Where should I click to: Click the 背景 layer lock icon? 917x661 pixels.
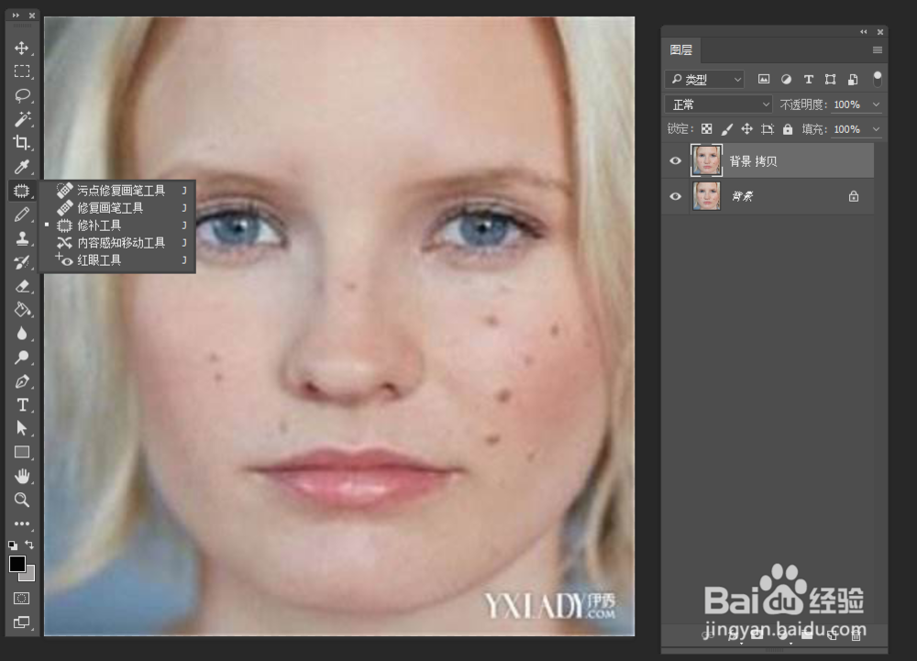click(854, 196)
